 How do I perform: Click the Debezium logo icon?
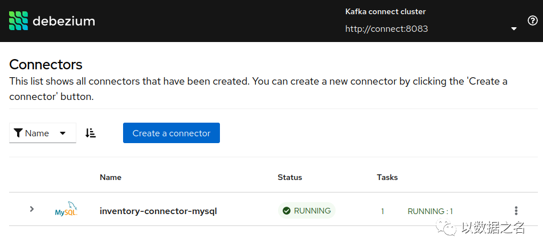[19, 21]
